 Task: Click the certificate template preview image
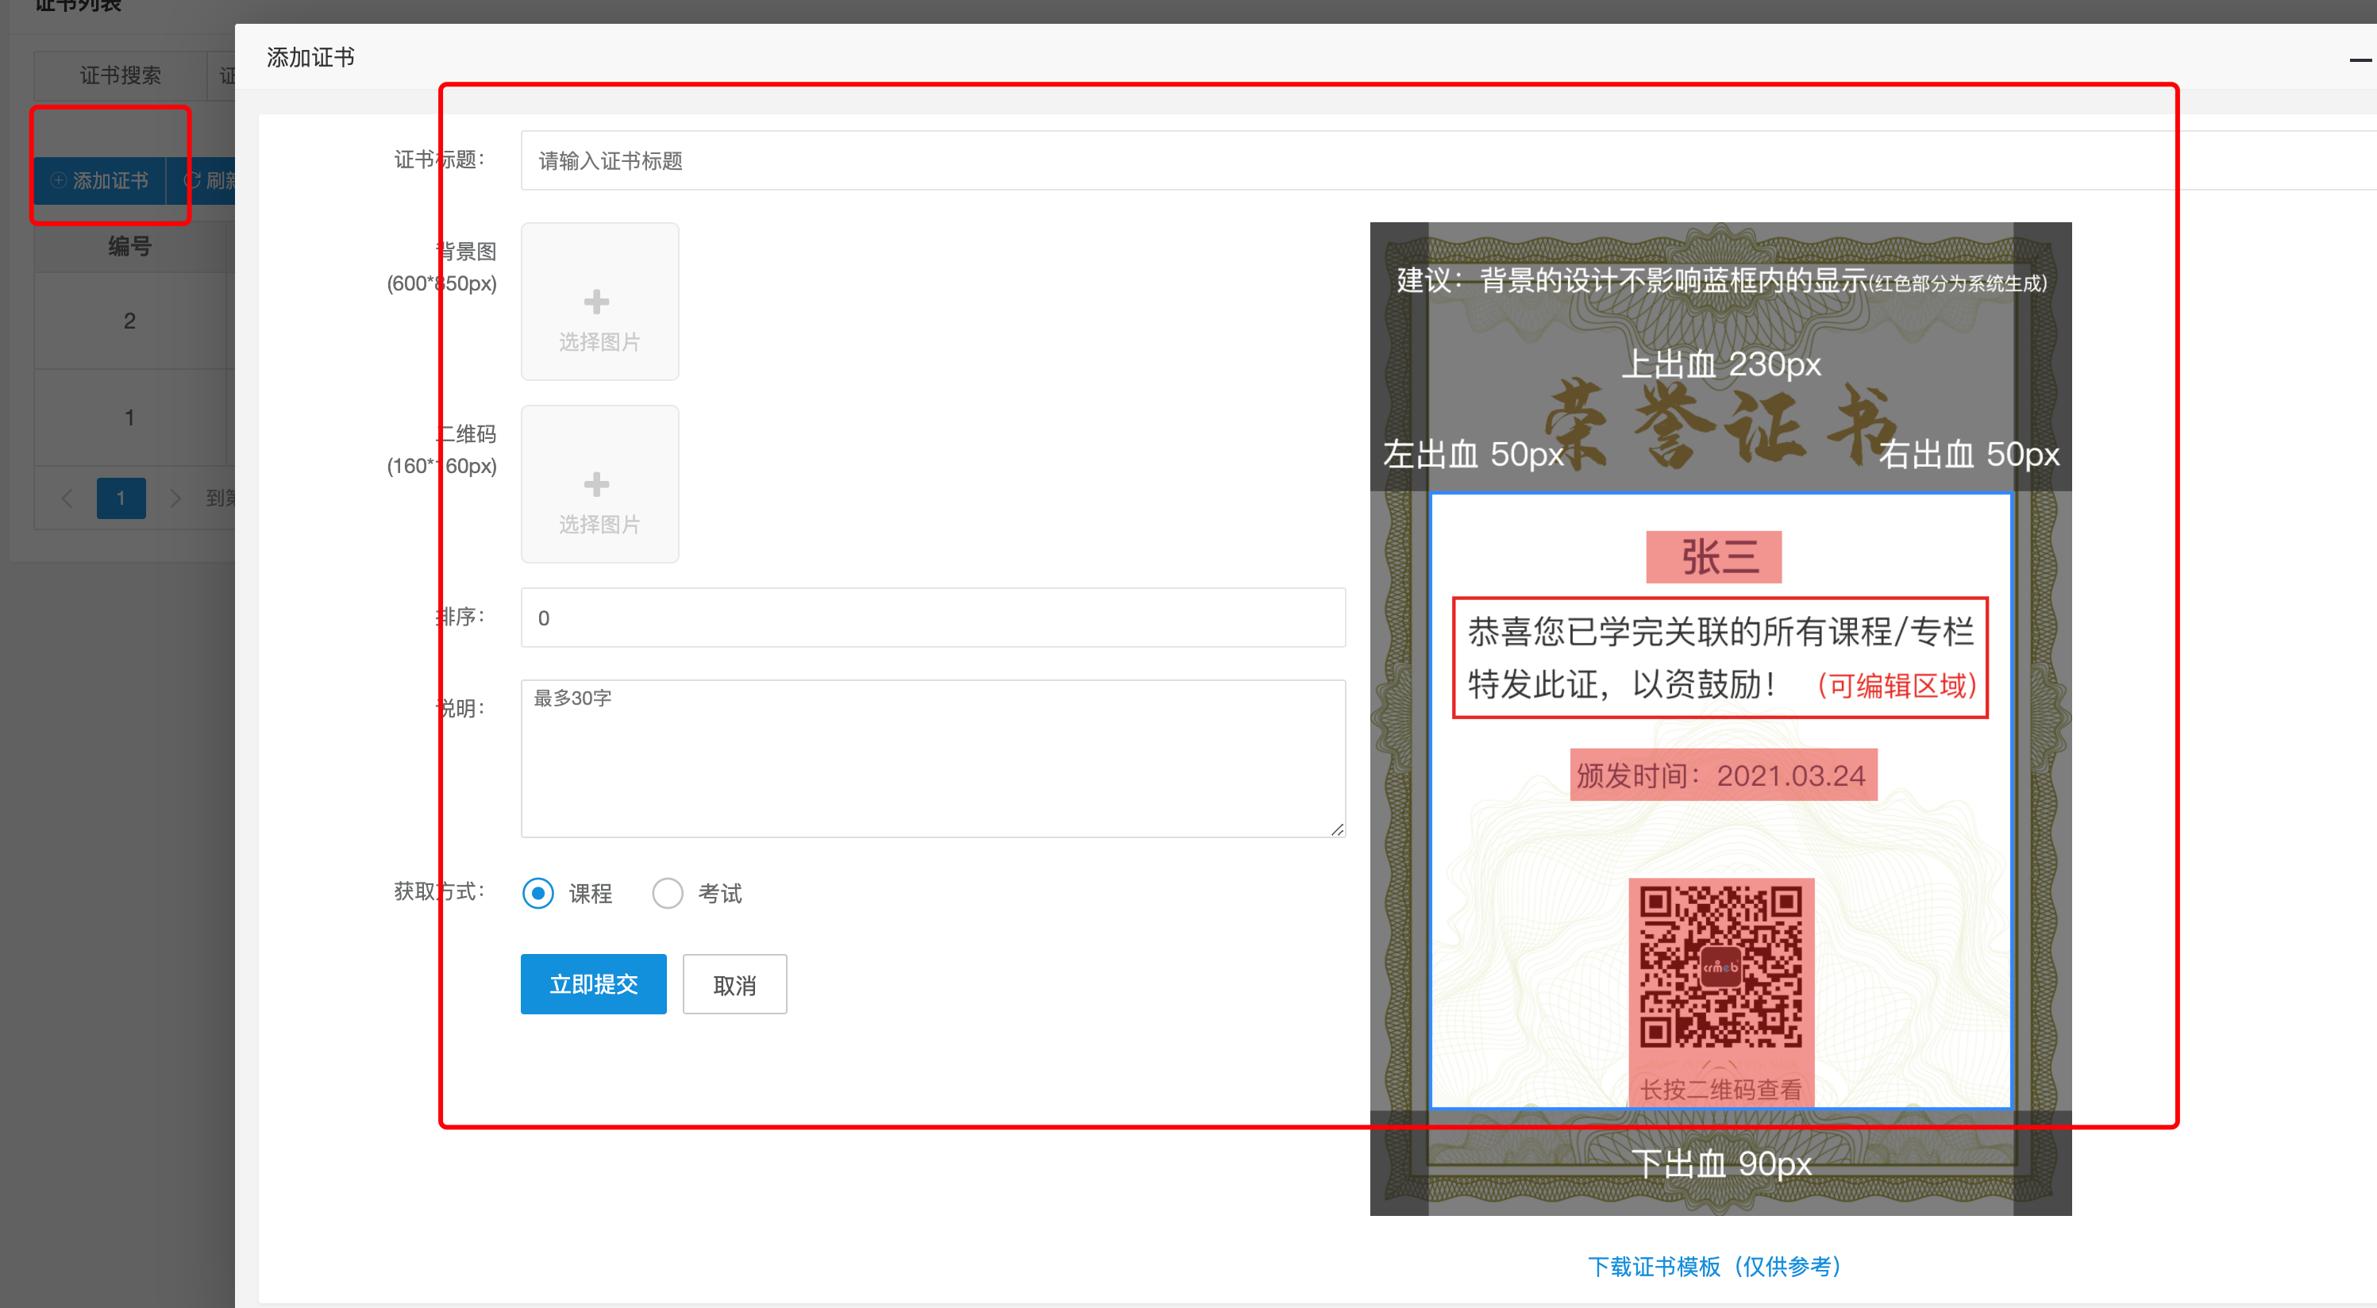coord(1720,718)
